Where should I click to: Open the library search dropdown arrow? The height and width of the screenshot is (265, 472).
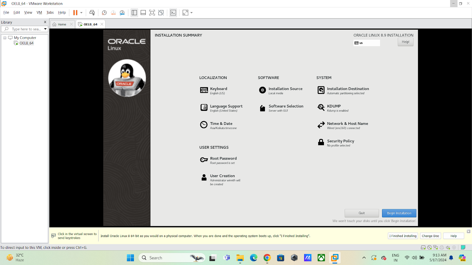tap(45, 29)
